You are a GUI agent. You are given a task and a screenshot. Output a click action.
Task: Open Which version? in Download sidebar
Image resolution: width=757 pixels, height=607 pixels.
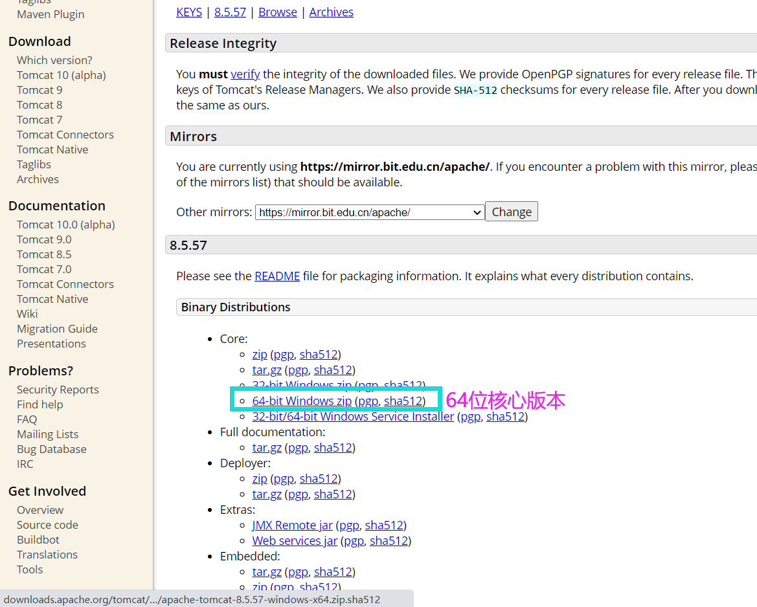54,60
